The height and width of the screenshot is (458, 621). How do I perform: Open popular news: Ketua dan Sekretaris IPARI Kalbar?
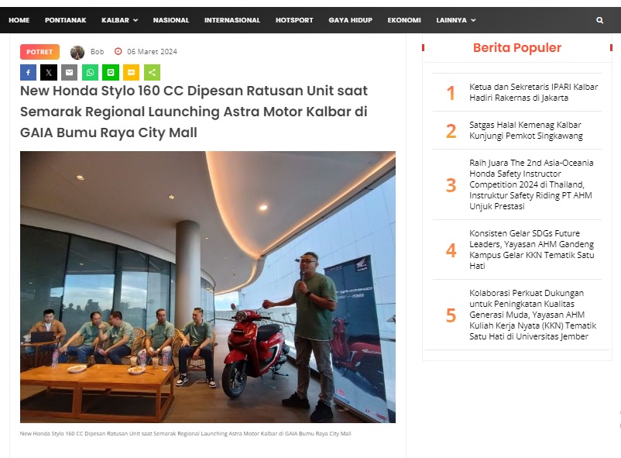click(534, 92)
